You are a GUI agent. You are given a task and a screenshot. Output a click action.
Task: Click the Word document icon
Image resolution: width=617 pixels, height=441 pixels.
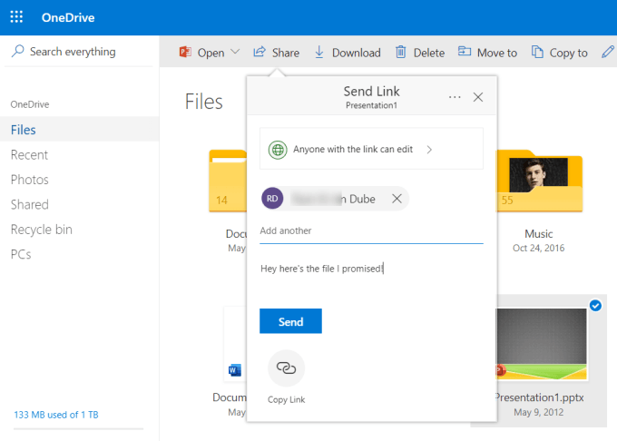coord(234,370)
